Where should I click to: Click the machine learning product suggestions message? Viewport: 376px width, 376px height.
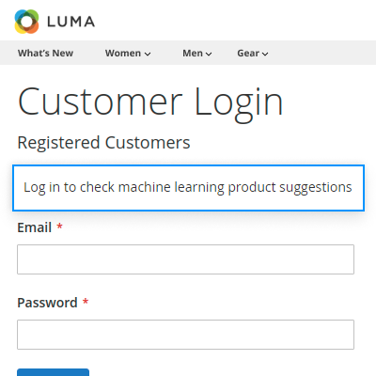tap(188, 187)
